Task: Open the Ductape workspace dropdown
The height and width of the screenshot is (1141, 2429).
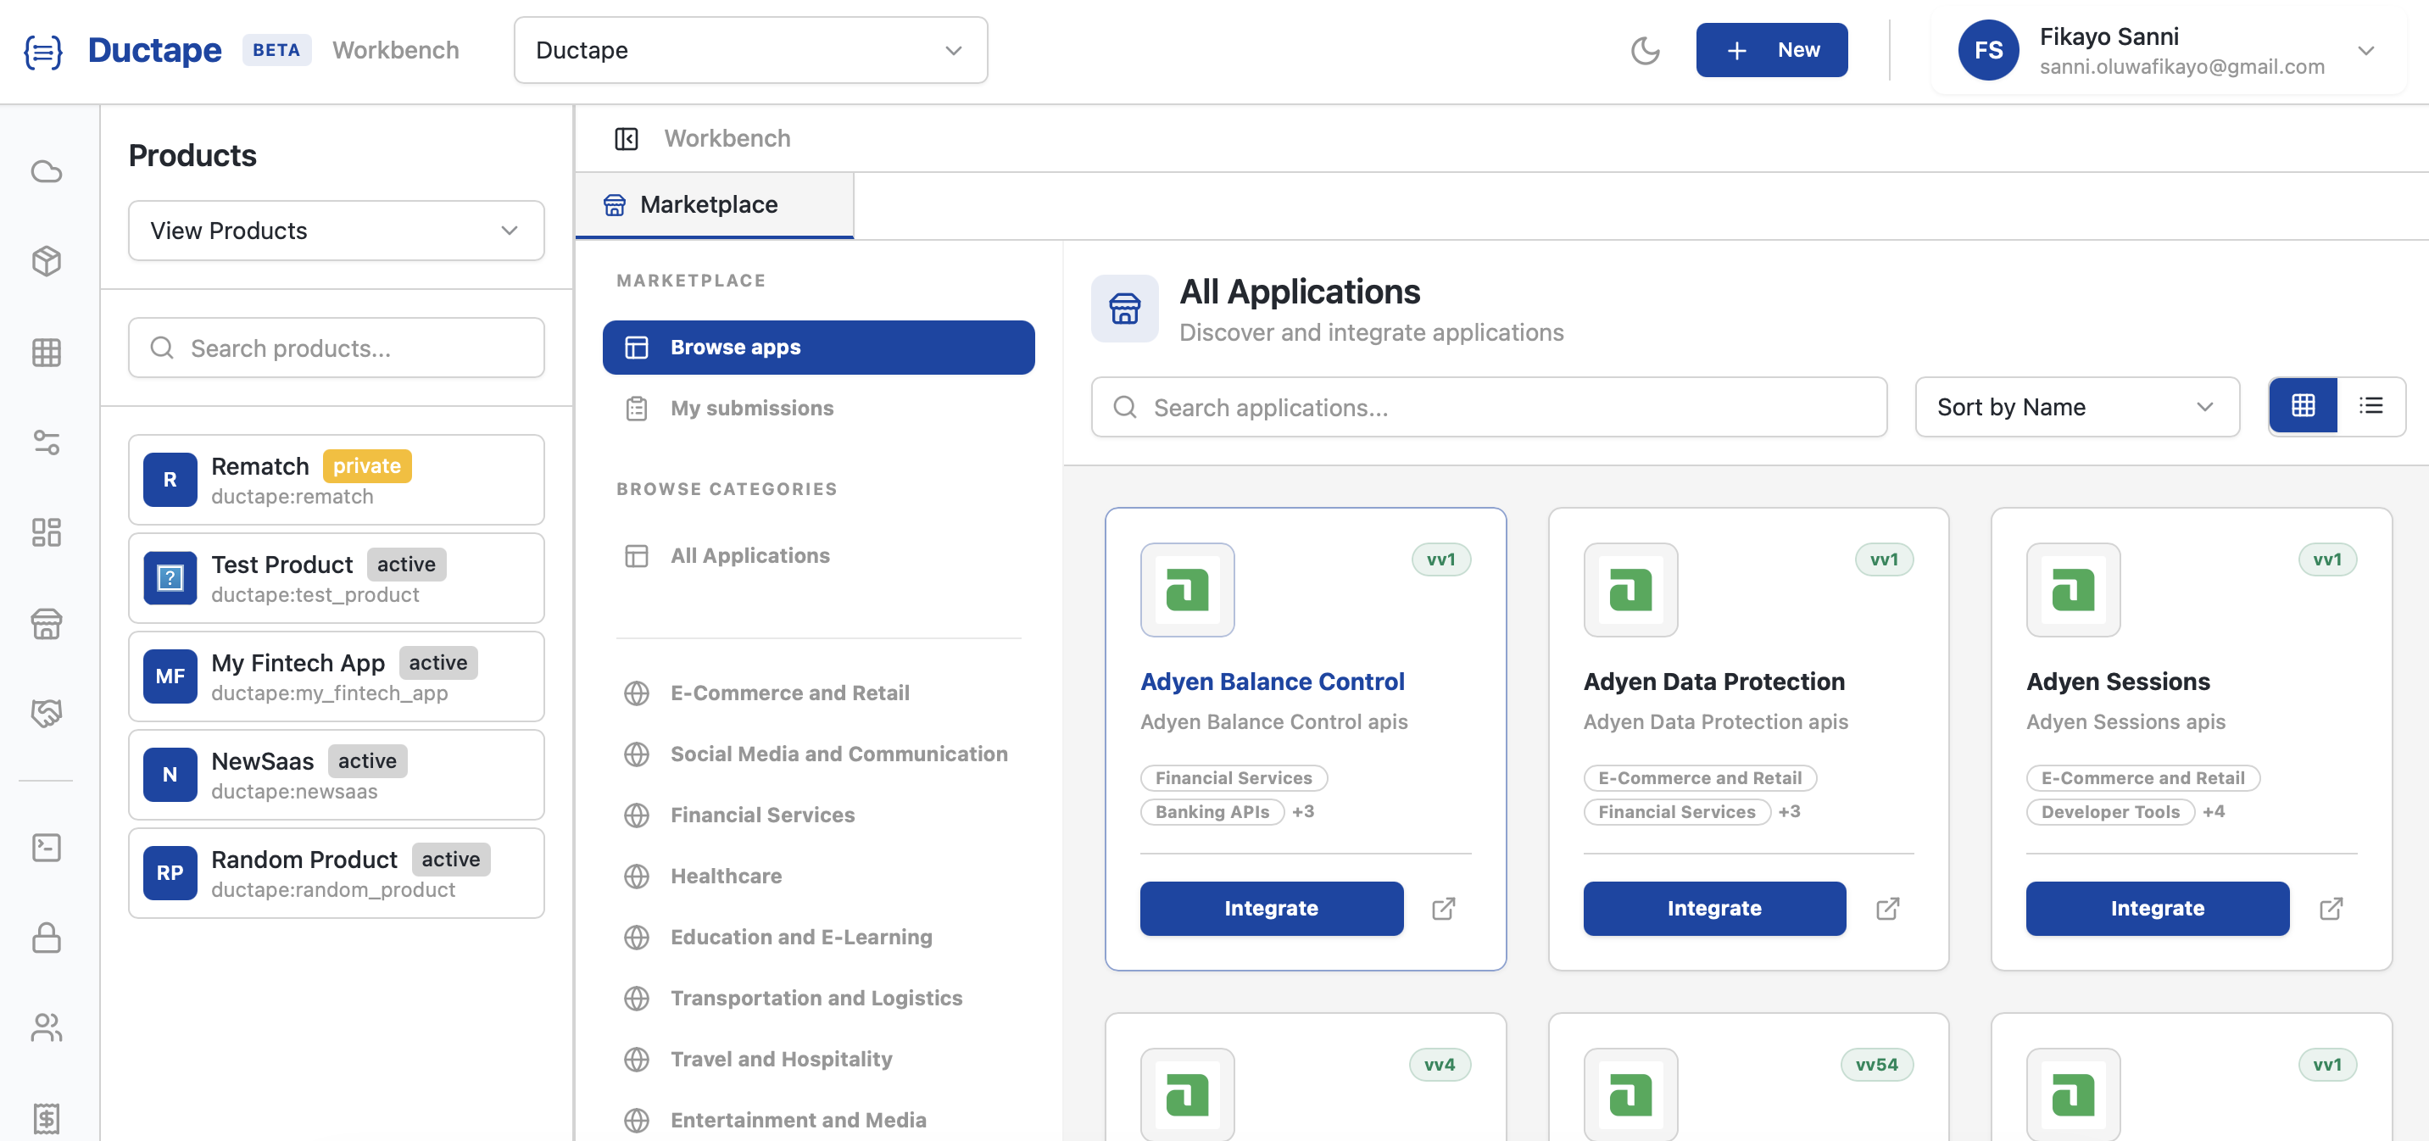Action: click(x=750, y=50)
